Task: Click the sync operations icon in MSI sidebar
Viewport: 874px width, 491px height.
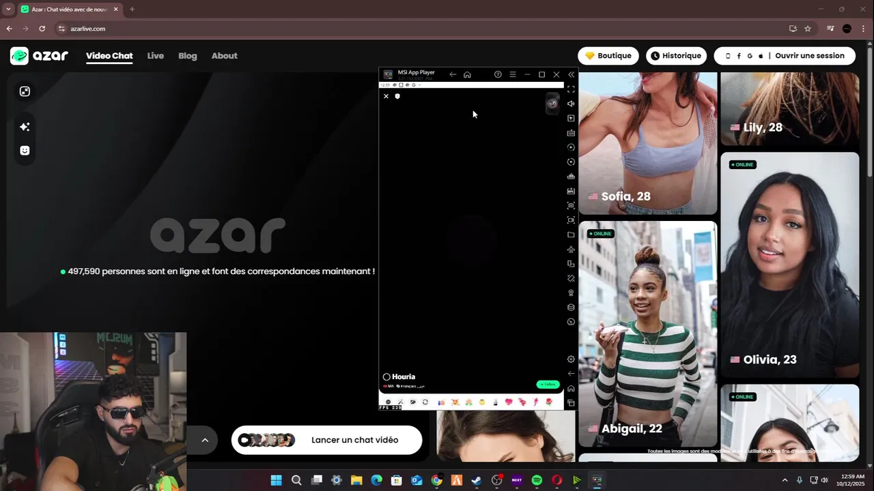Action: tap(571, 162)
